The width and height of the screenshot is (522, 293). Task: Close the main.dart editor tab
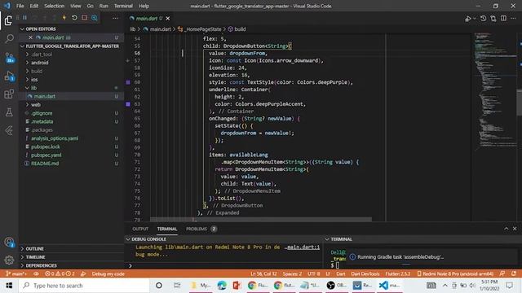click(x=168, y=18)
